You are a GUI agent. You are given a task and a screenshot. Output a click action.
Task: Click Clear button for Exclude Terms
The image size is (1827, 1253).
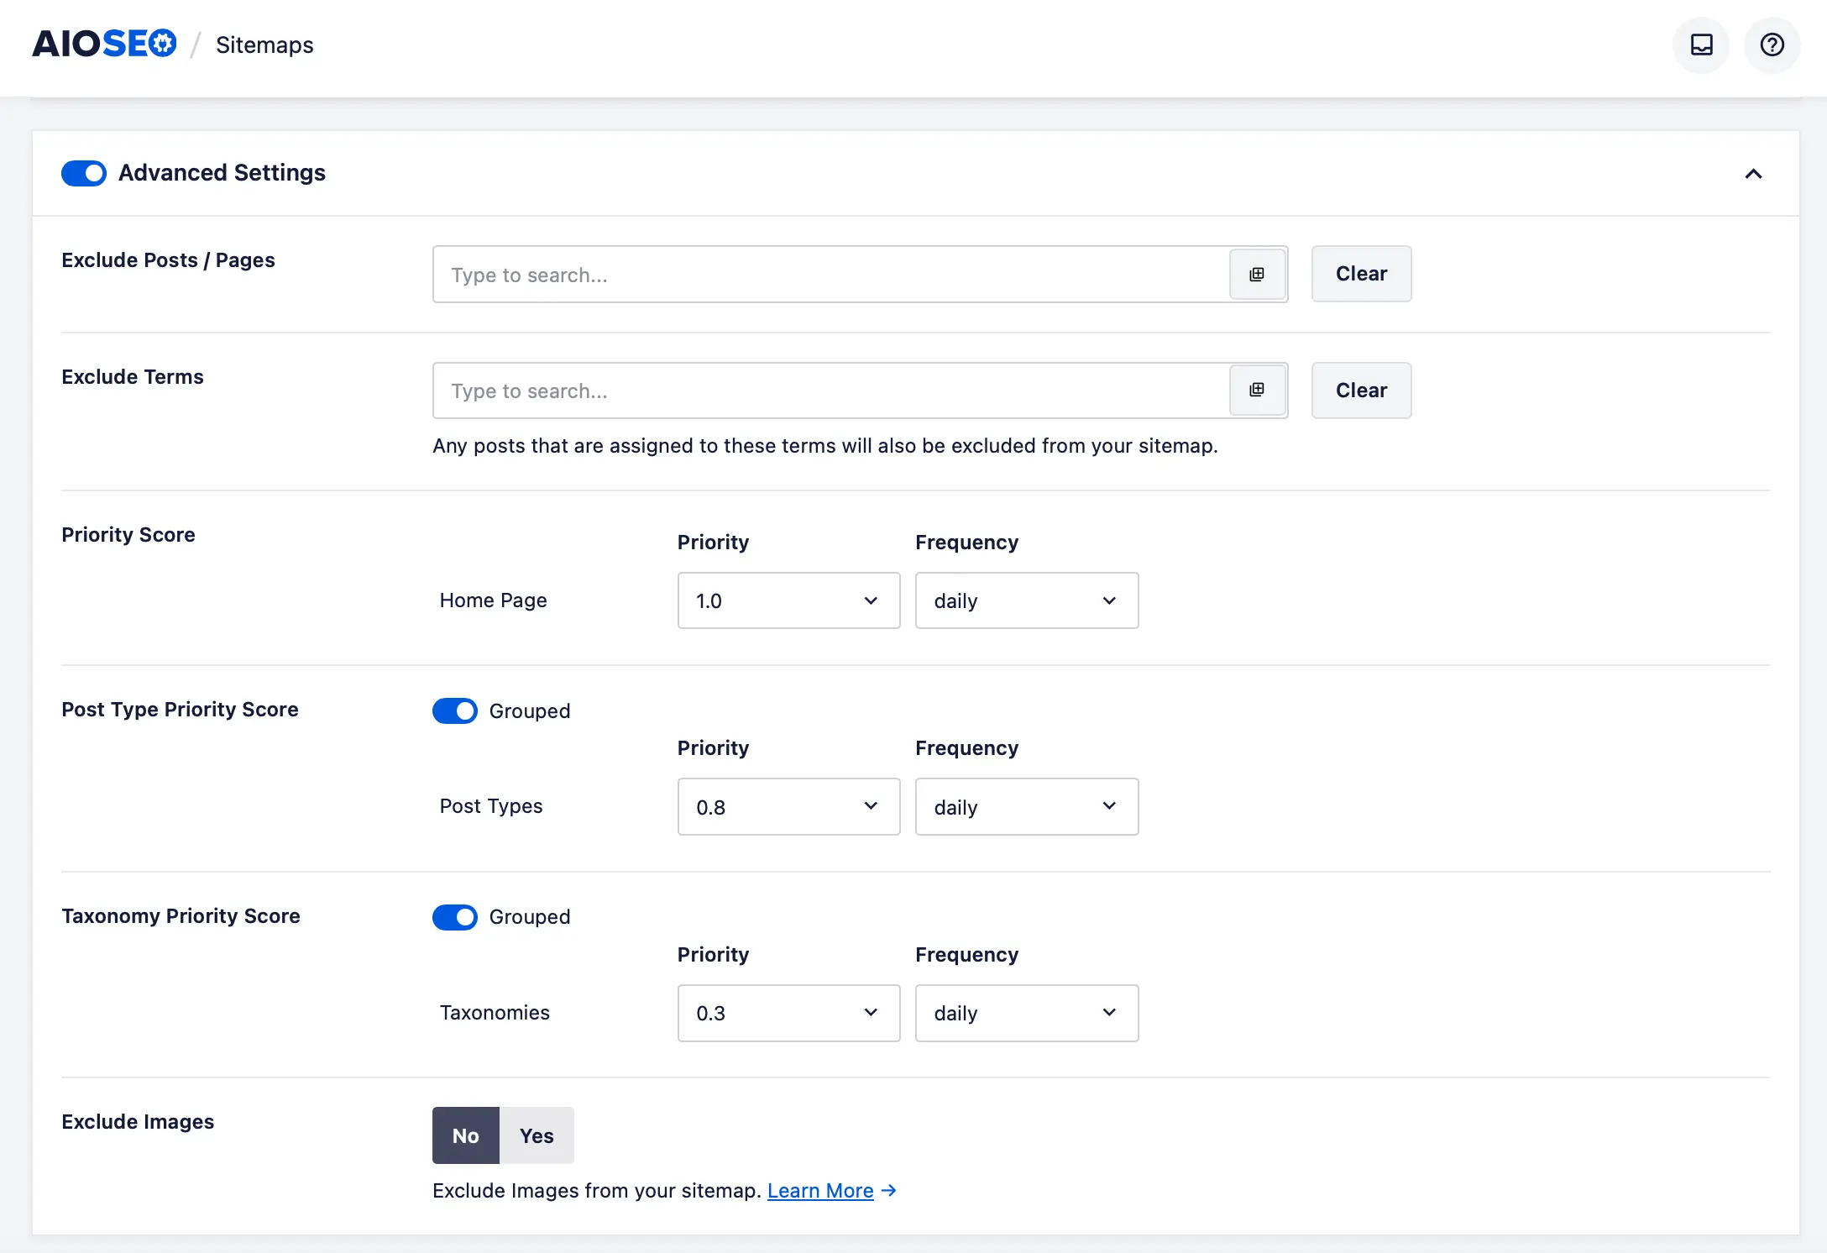(x=1360, y=389)
